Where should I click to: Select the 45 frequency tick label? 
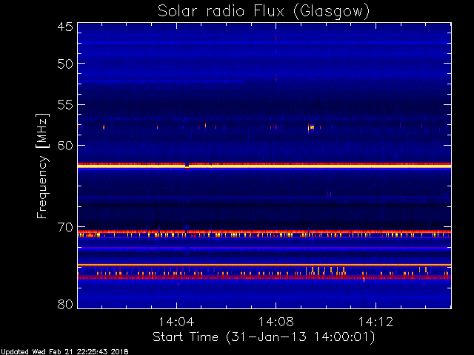pos(65,27)
